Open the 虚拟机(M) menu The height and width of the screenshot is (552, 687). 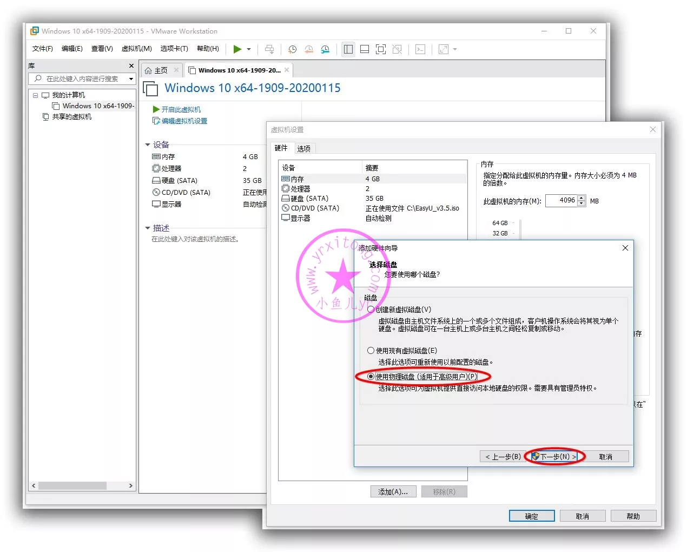coord(136,49)
